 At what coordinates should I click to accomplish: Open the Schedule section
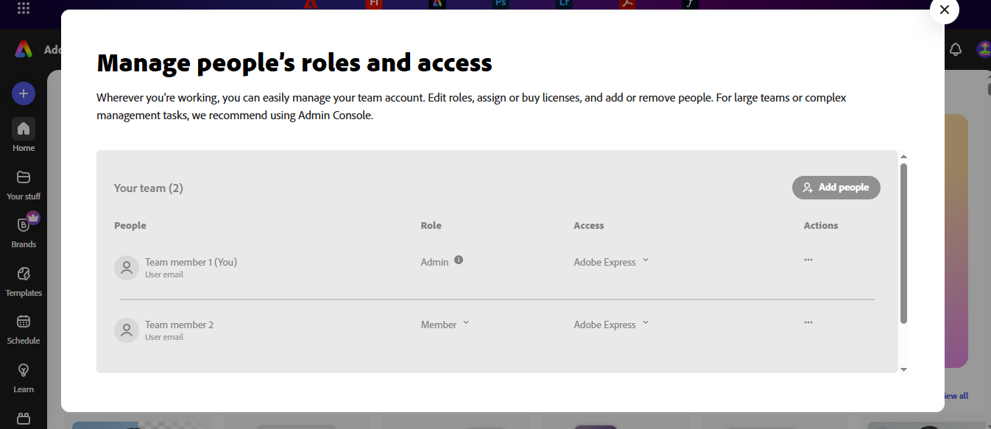pos(23,327)
